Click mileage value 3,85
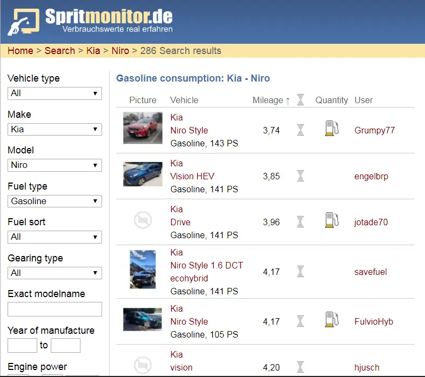Screen dimensions: 425x377 tap(271, 177)
